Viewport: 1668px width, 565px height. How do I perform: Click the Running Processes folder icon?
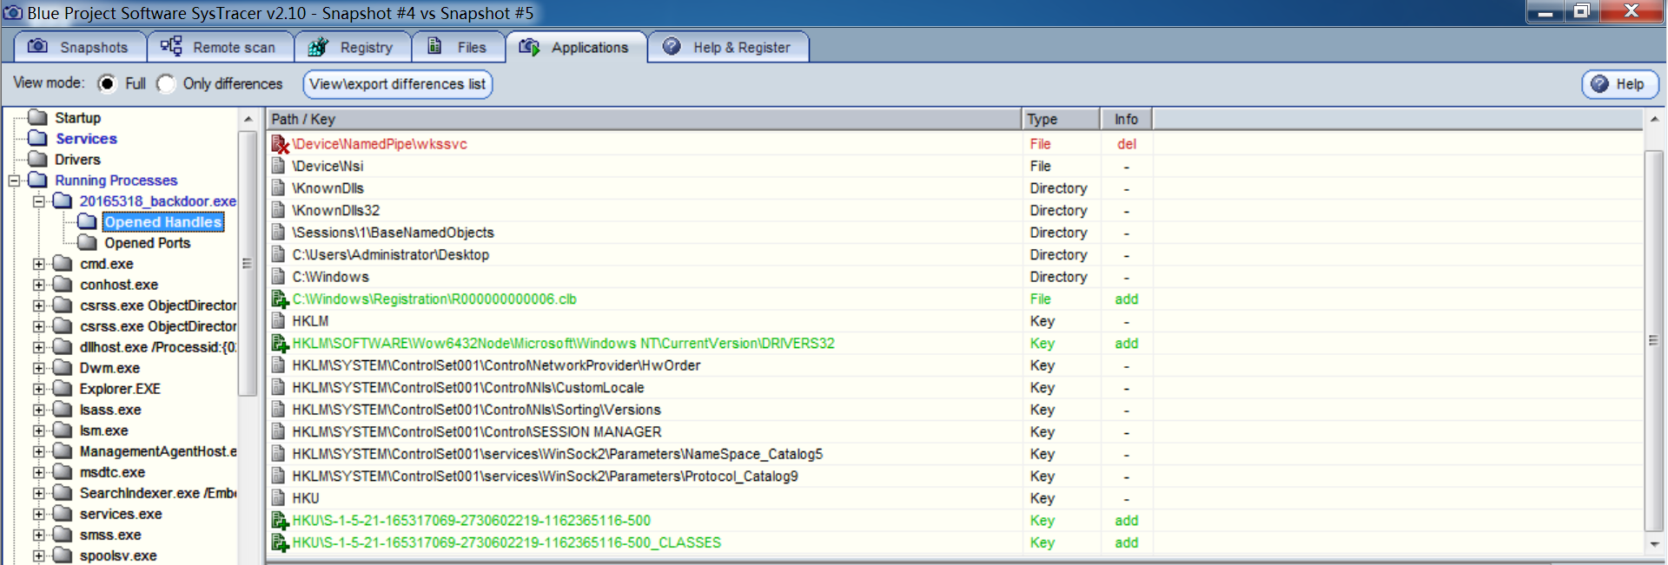37,180
